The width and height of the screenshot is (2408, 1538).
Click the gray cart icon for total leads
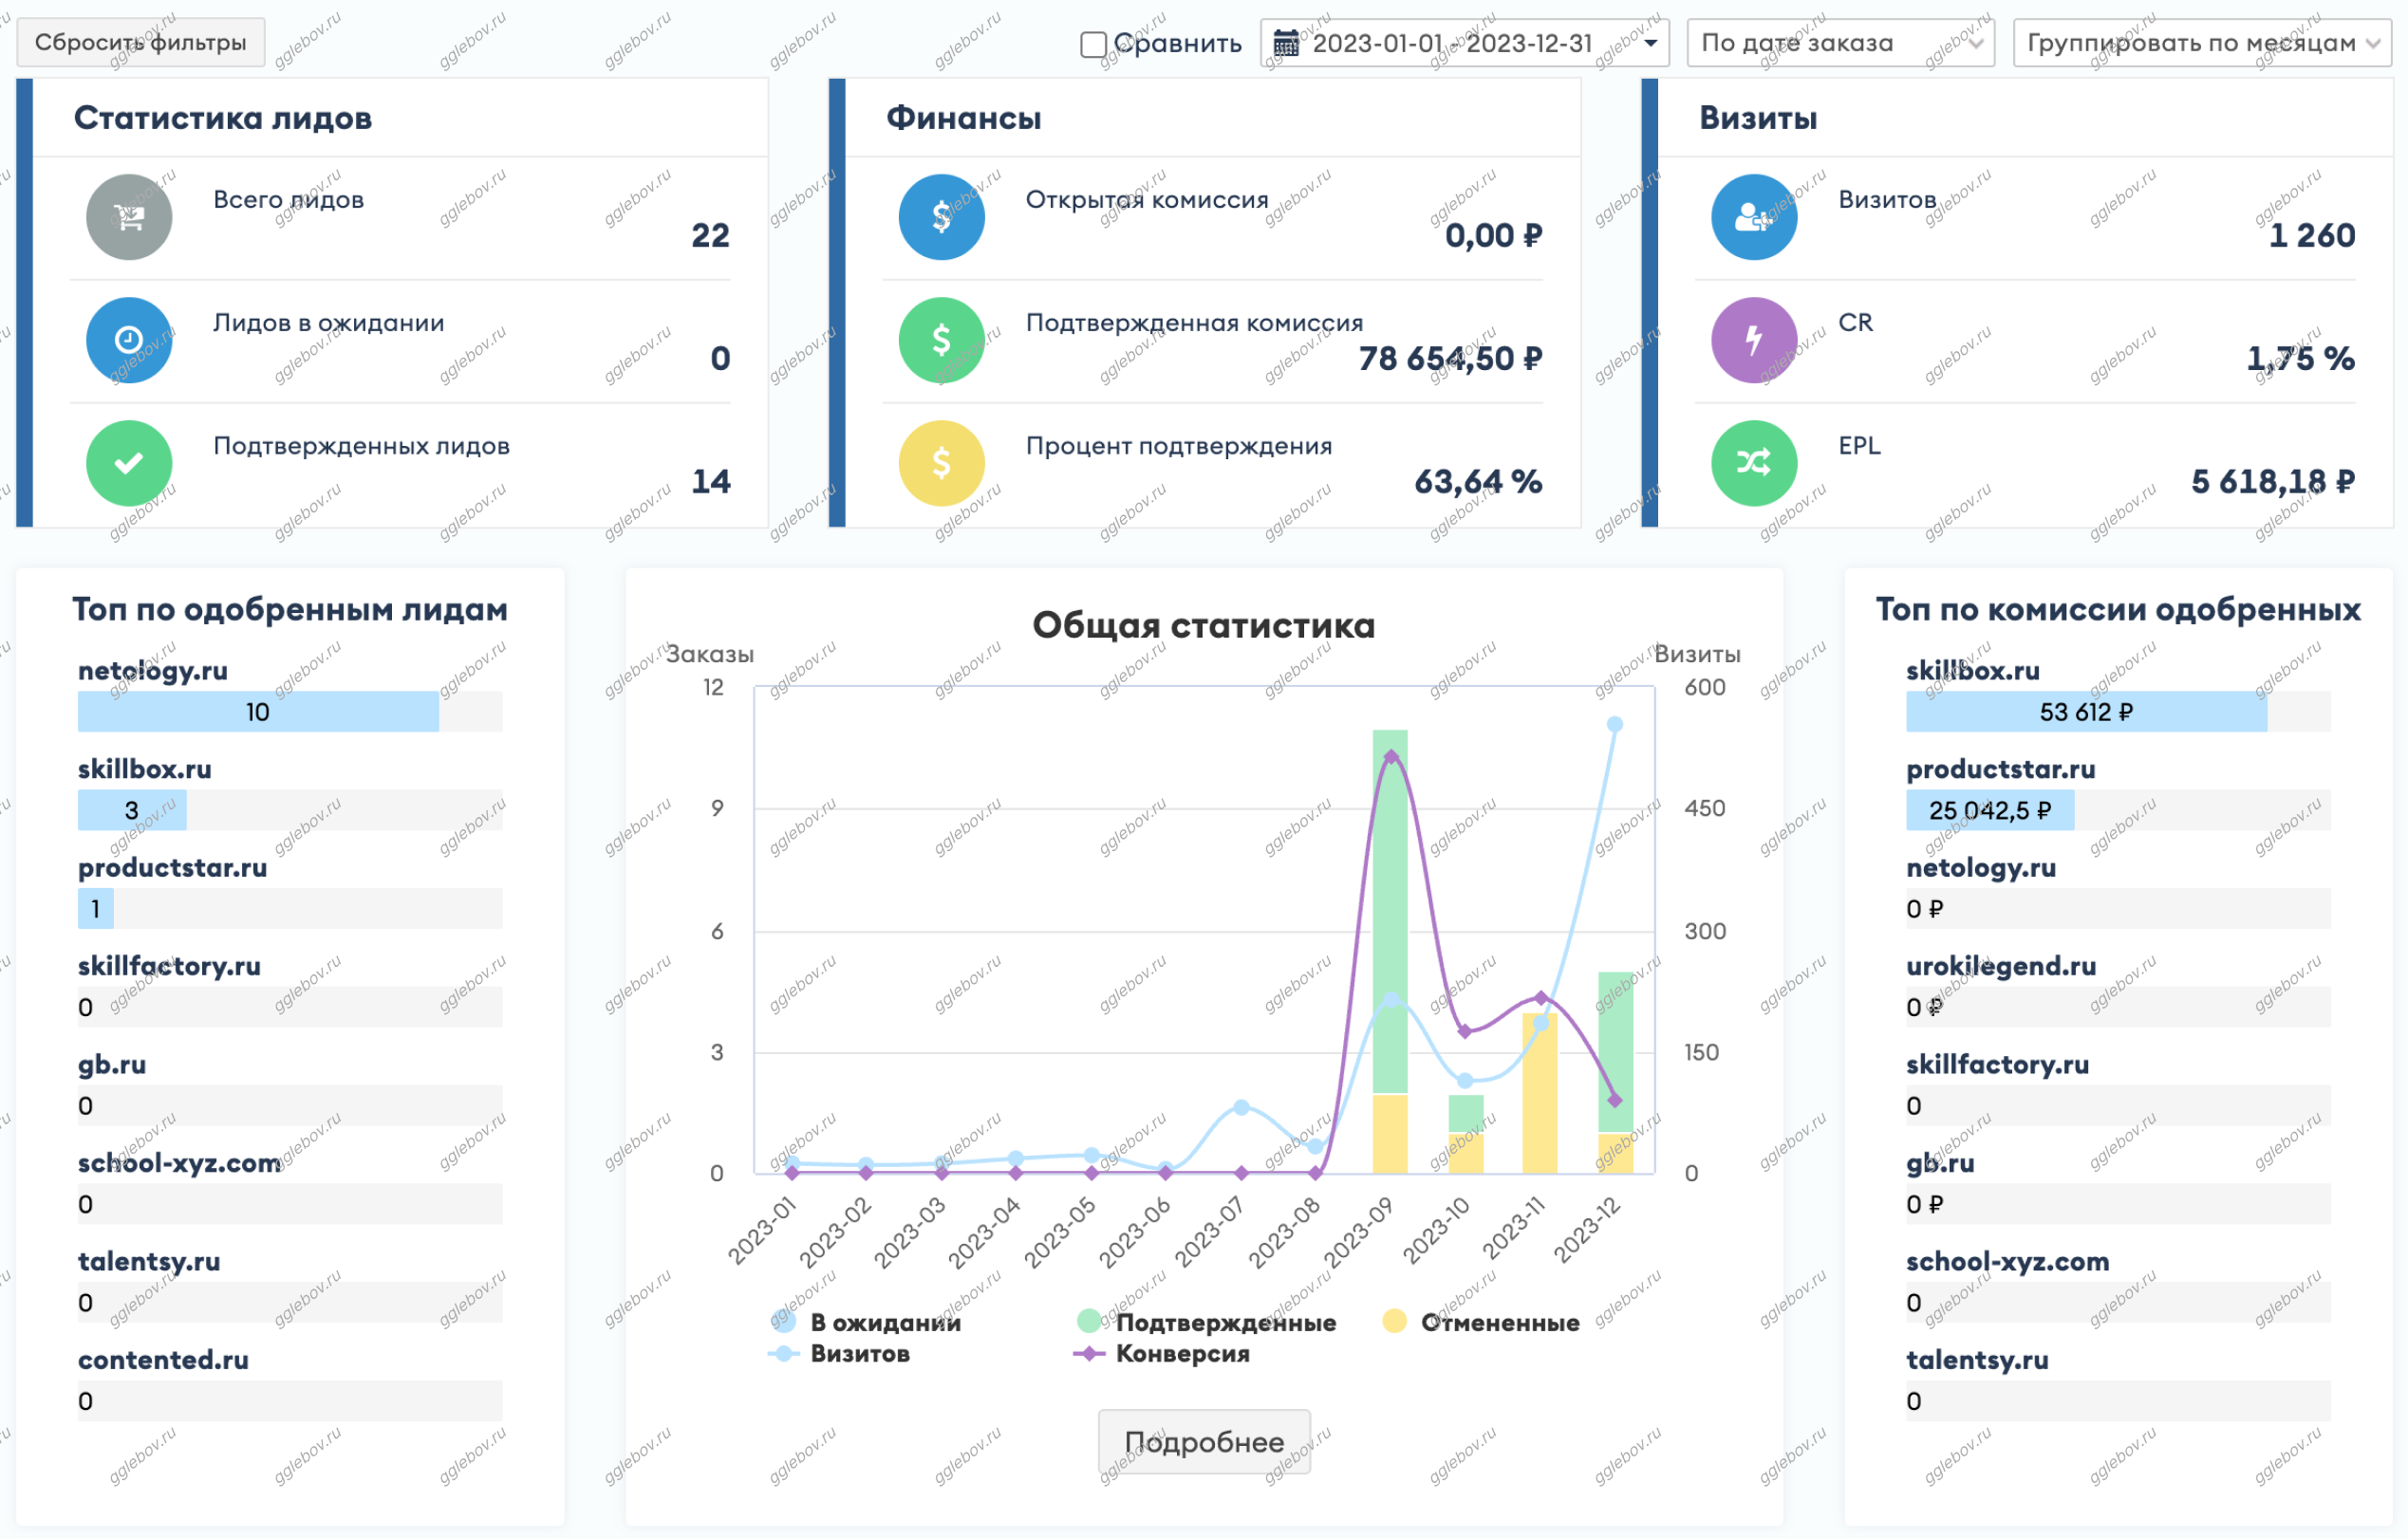[x=129, y=217]
